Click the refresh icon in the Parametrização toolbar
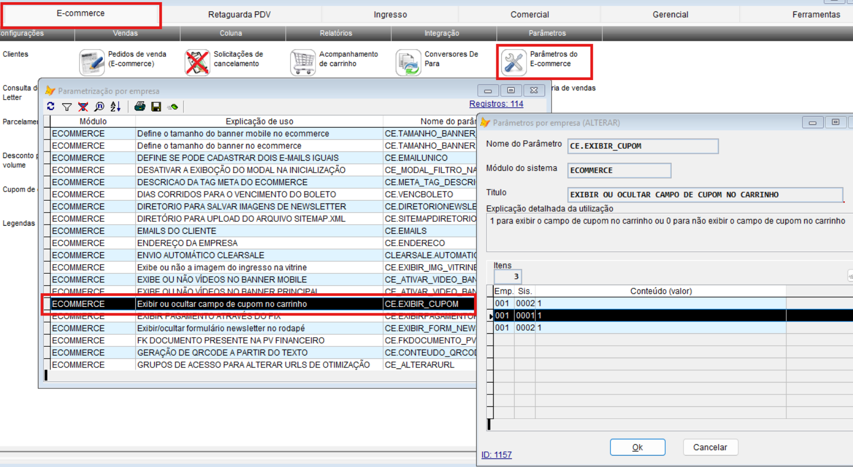This screenshot has width=853, height=467. tap(51, 107)
